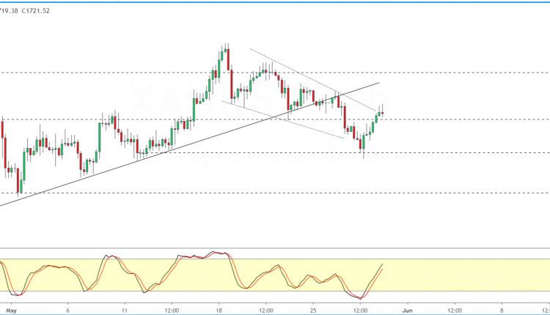Select the 12:00 label between 18 and 25
Screen dimensions: 550x315
click(x=266, y=311)
